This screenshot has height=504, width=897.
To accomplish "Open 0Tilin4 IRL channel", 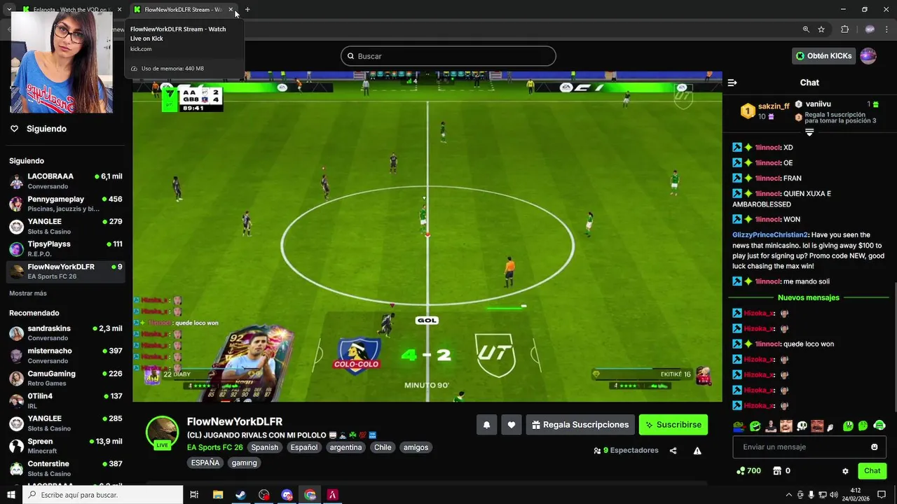I will coord(66,400).
